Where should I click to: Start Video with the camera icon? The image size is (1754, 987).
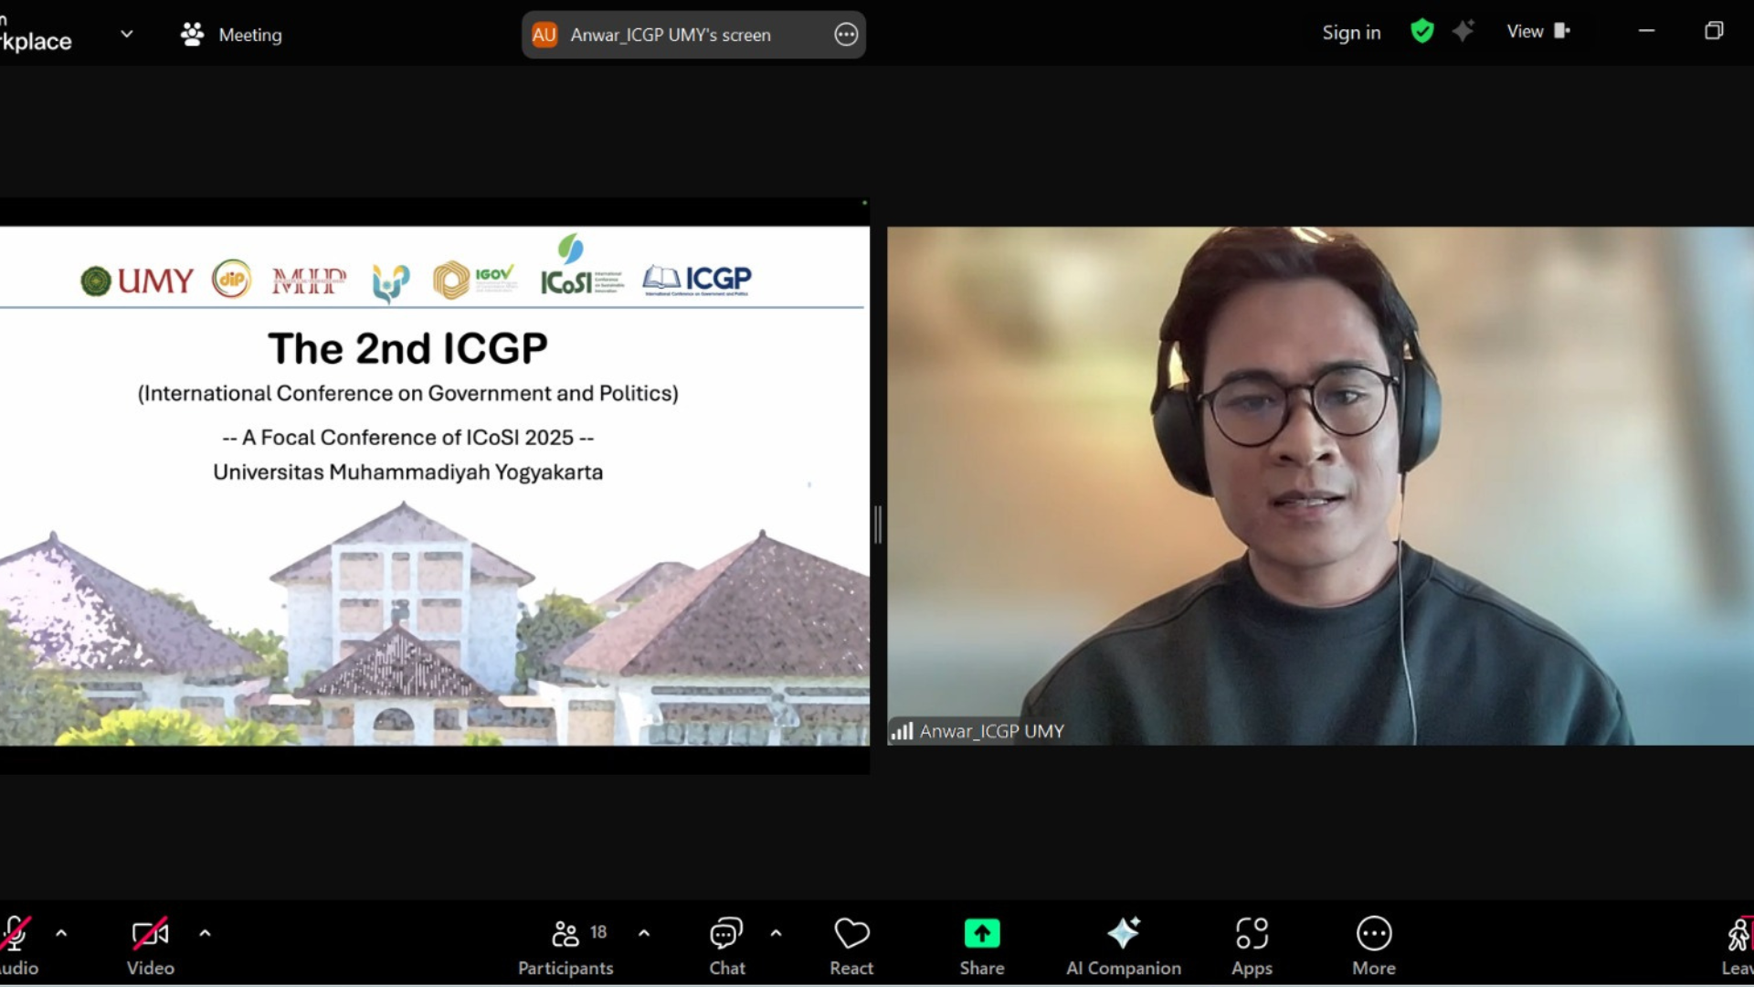pos(150,946)
